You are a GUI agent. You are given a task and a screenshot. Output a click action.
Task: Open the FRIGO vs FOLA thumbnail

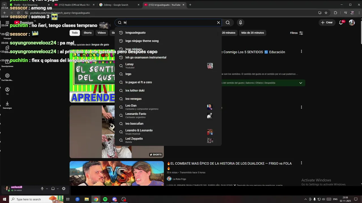[117, 173]
